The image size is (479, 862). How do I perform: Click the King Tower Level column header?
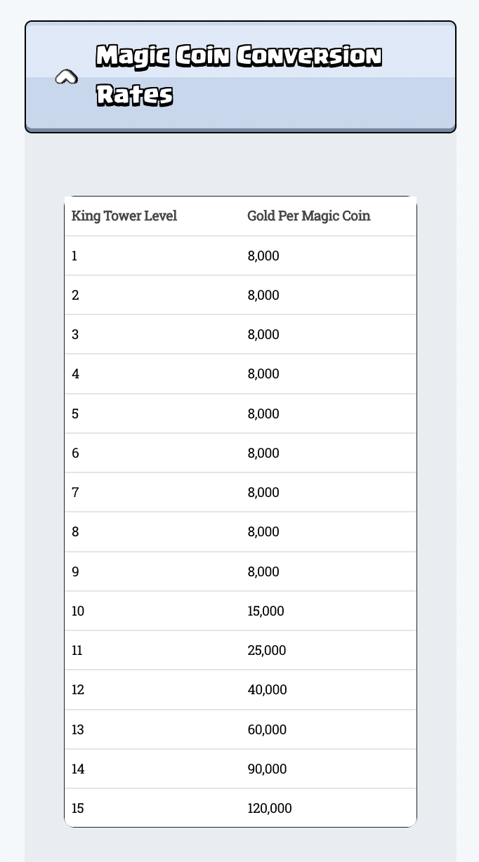(x=124, y=215)
